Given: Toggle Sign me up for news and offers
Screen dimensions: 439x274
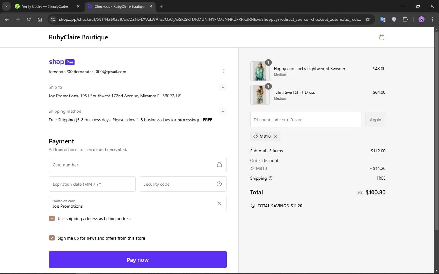Looking at the screenshot, I should (x=52, y=238).
